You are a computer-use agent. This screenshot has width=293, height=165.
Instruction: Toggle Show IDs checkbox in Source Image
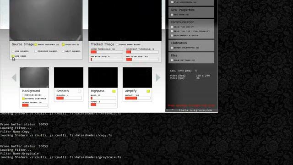(63, 44)
